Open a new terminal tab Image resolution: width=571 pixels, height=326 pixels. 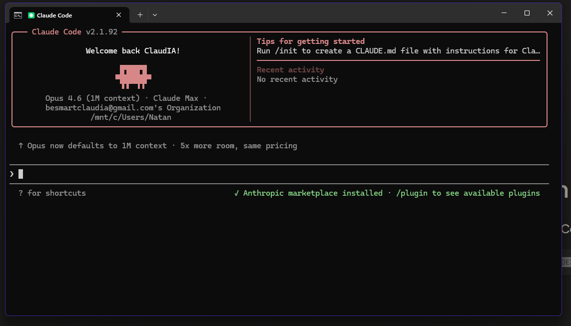click(140, 15)
